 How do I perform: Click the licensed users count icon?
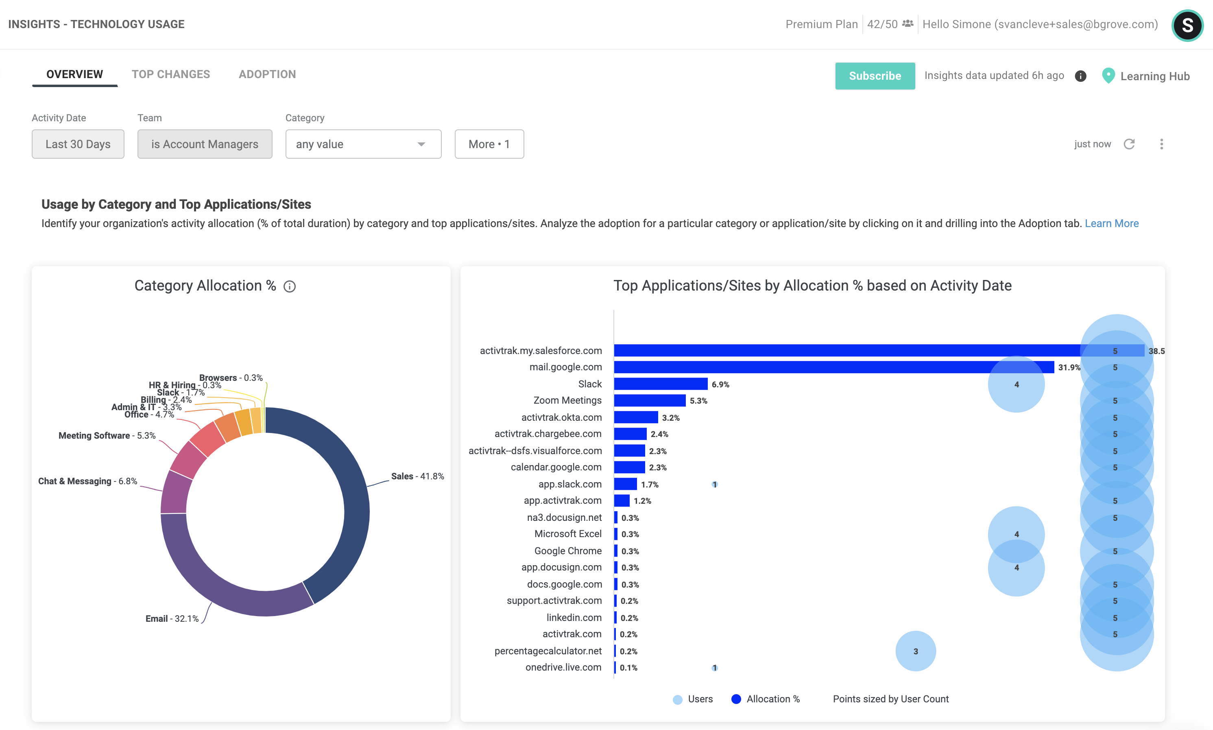(x=908, y=24)
